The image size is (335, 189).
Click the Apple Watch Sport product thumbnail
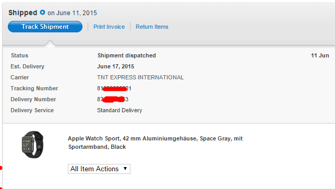point(33,145)
